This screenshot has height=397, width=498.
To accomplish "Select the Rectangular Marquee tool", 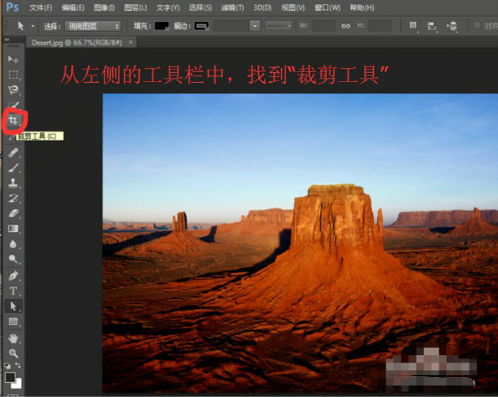I will click(x=13, y=75).
